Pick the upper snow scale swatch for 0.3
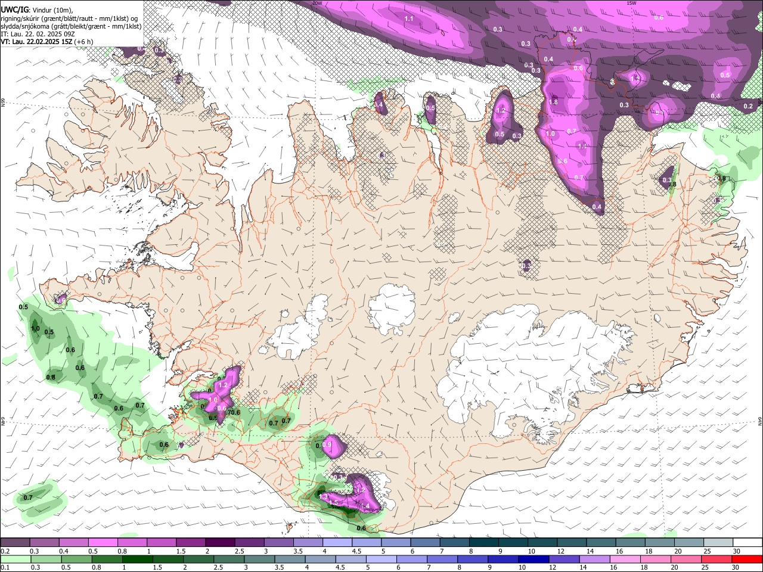 [44, 542]
